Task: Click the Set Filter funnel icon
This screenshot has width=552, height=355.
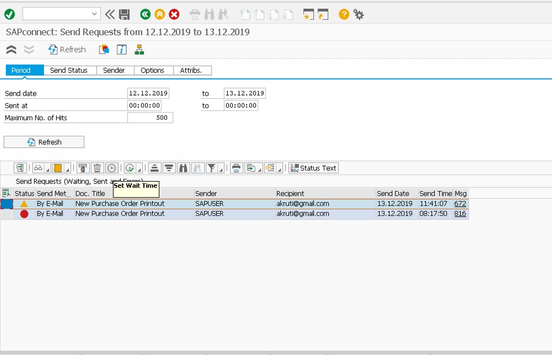Action: 211,168
